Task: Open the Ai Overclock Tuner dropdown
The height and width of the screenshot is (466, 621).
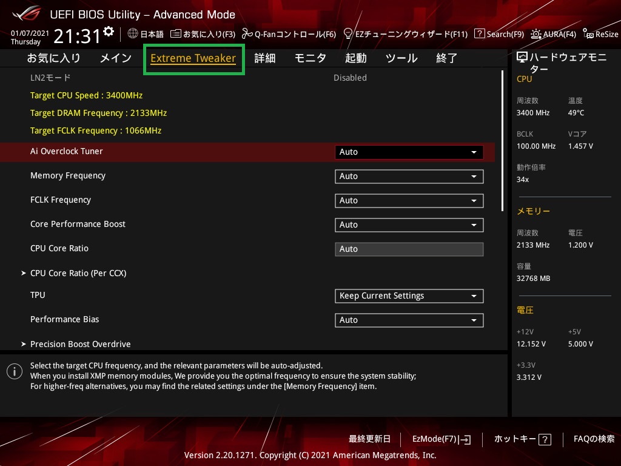Action: click(409, 152)
